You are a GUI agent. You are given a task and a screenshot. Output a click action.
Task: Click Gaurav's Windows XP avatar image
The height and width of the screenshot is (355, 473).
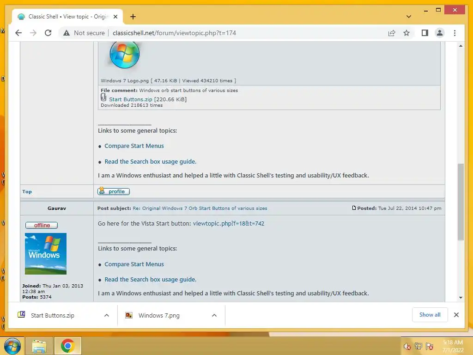46,254
